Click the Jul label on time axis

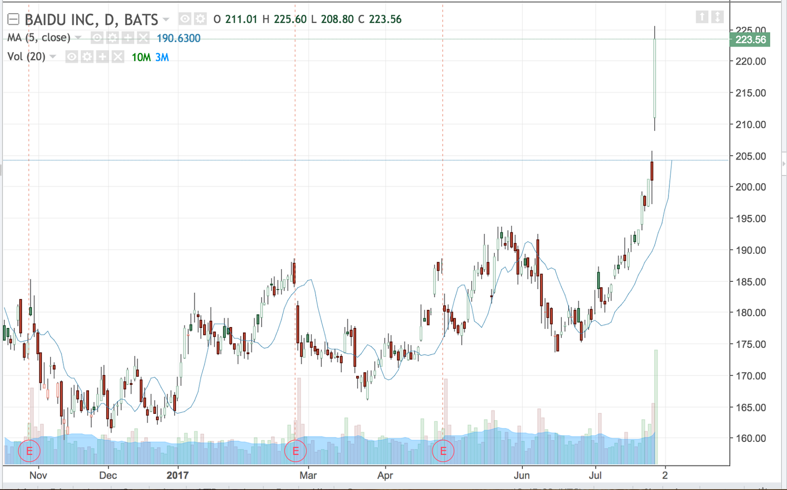[595, 475]
